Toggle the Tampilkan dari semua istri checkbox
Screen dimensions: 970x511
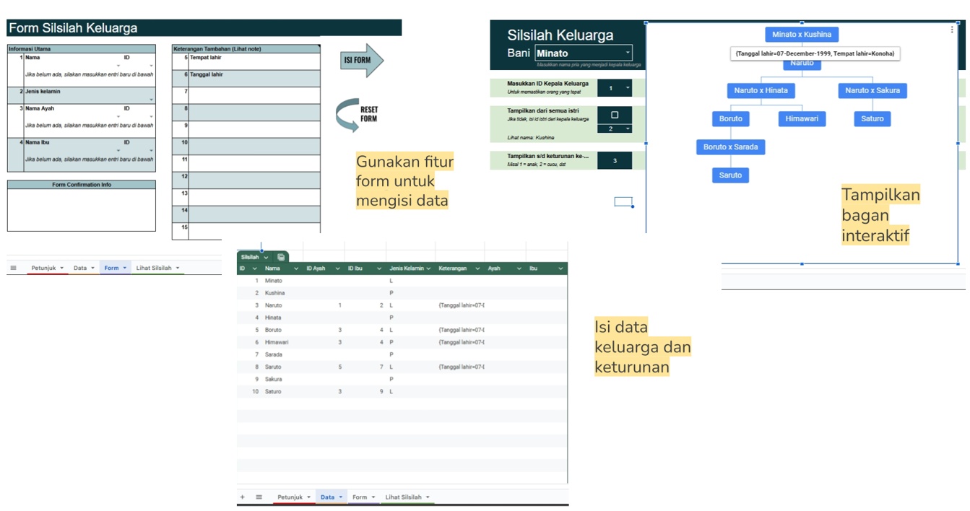pyautogui.click(x=615, y=115)
